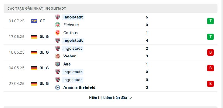
Task: Click the 3LIG label in the 04.05.25 row
Action: (44, 68)
